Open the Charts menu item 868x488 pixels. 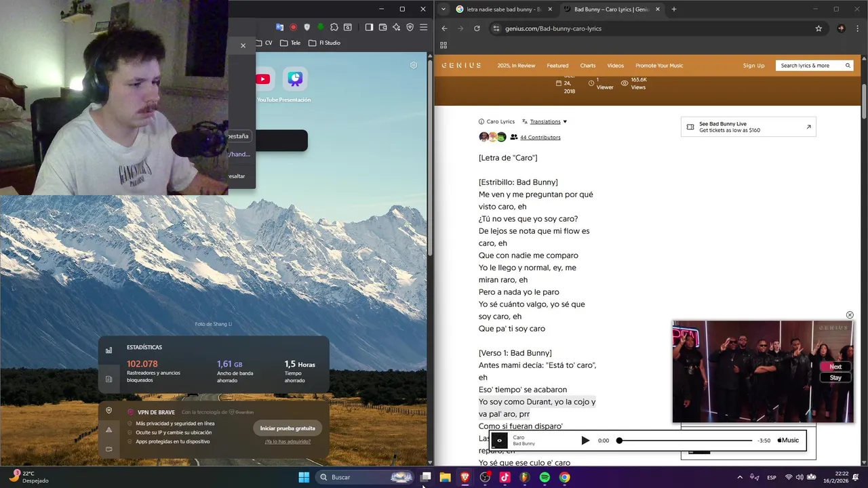coord(588,66)
